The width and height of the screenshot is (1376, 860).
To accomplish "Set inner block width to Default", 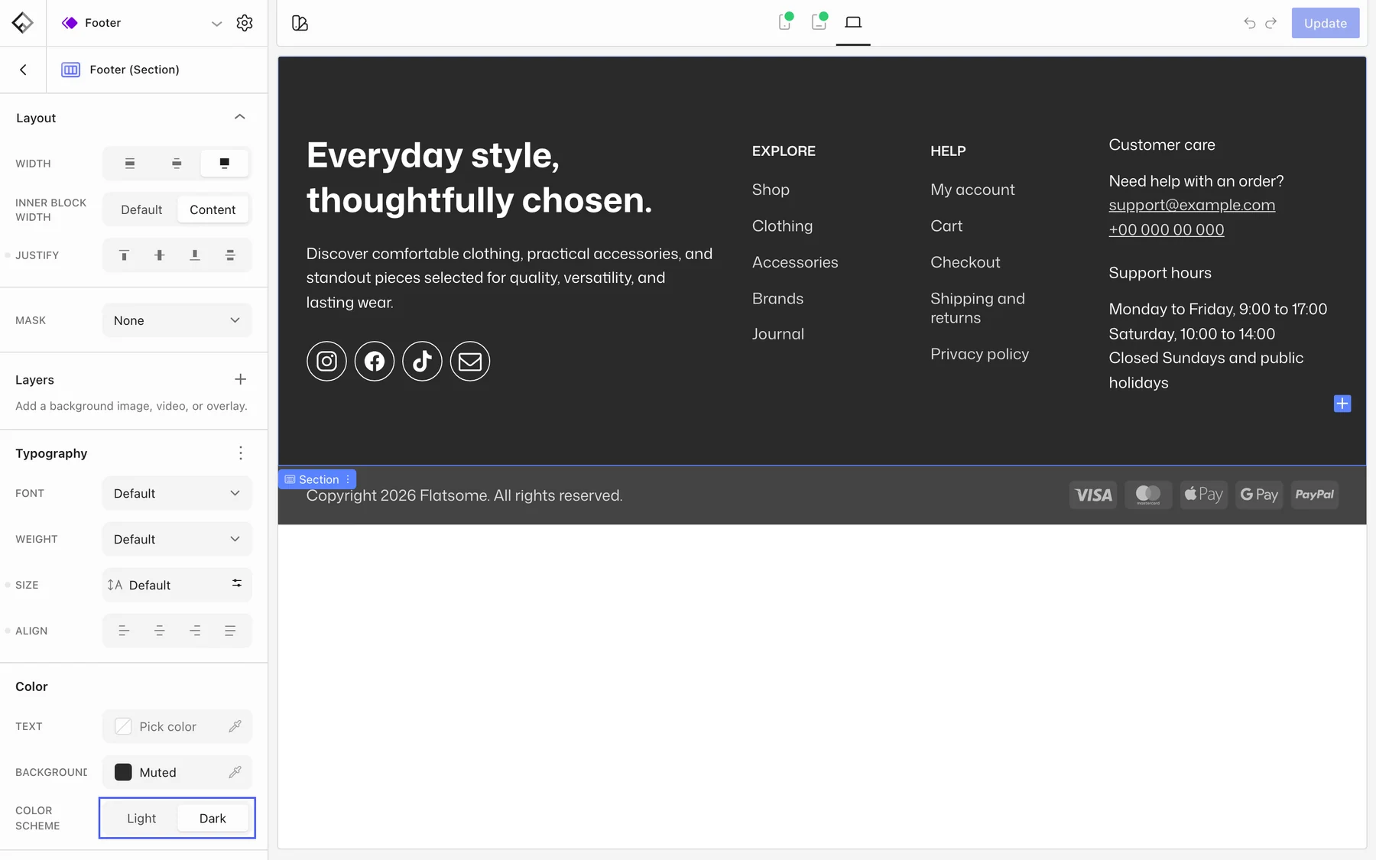I will point(141,209).
